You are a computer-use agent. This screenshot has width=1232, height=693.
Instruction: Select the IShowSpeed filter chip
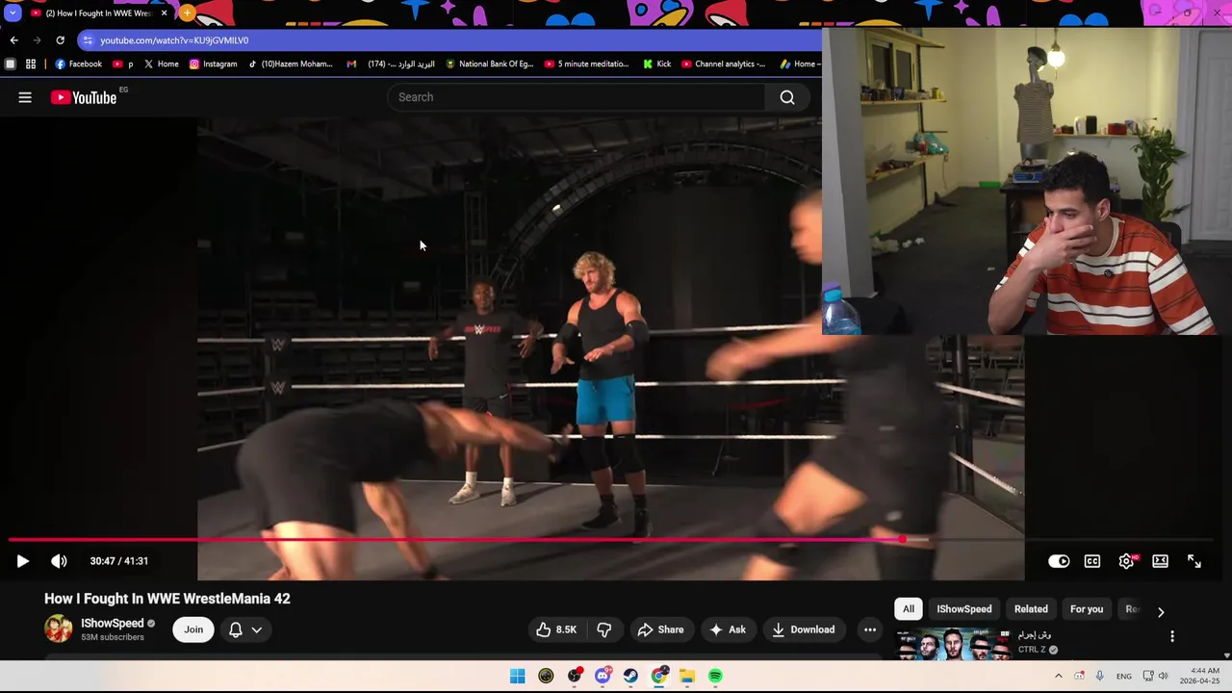pos(964,609)
